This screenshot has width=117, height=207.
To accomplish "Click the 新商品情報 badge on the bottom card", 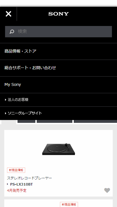I will coord(69,204).
